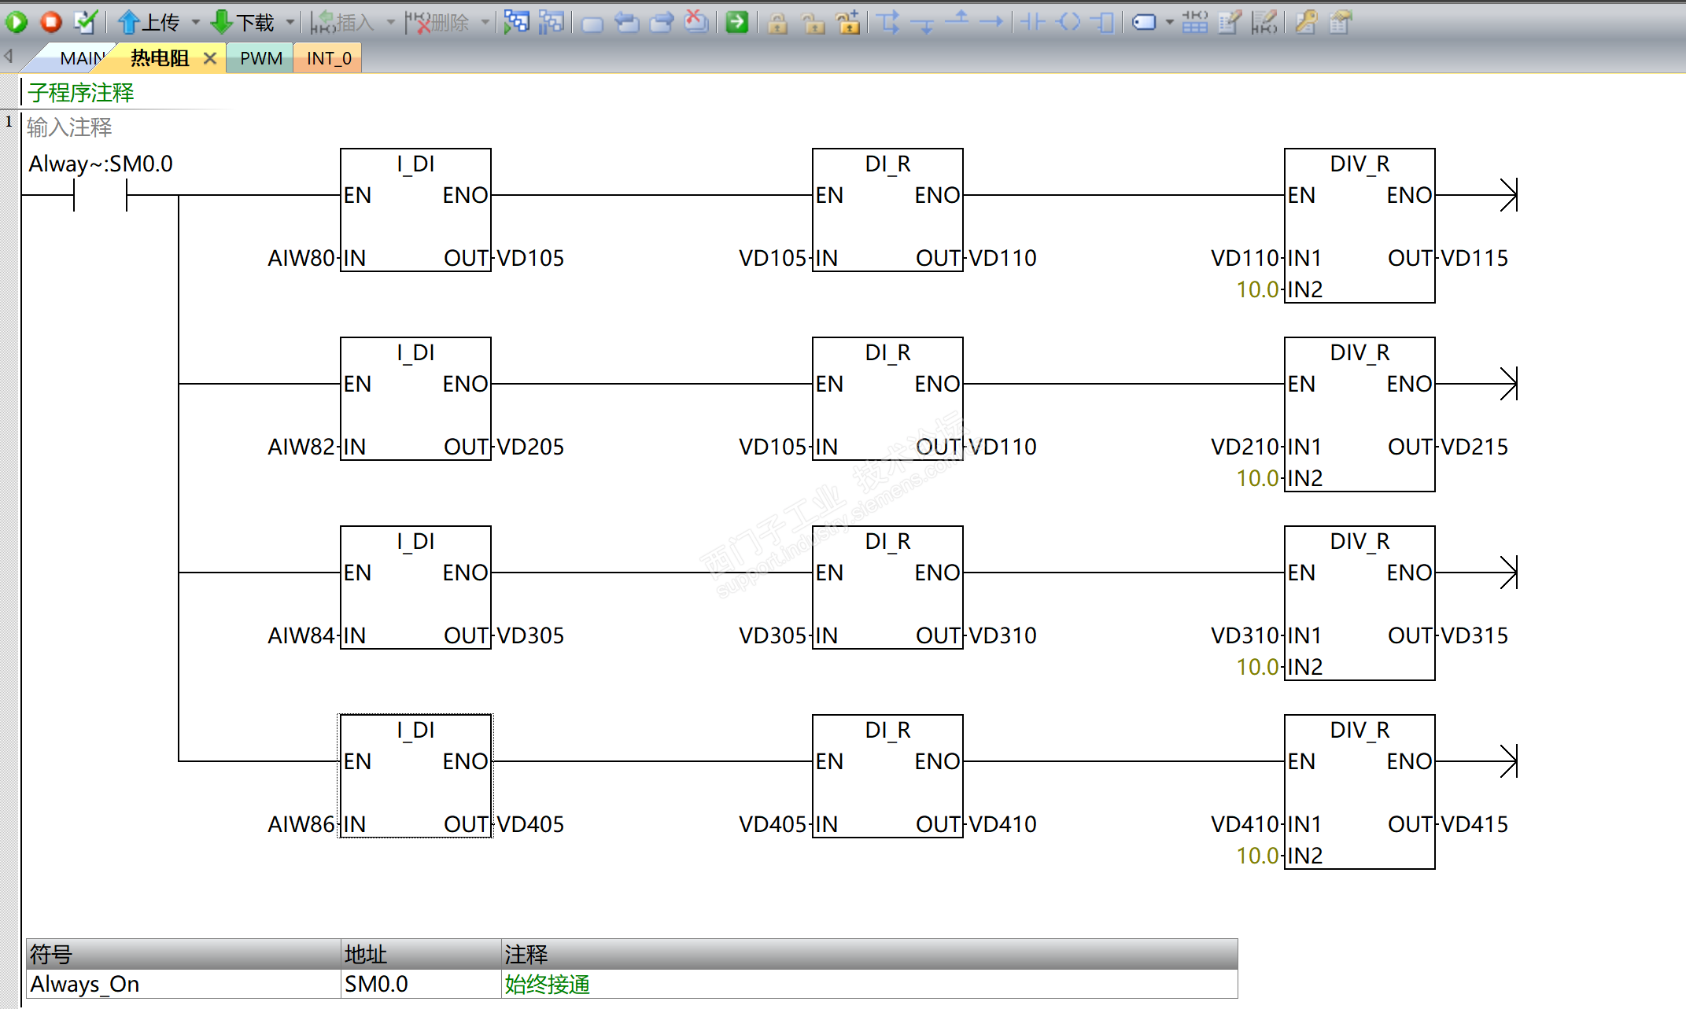Click the insert branch icon
Viewport: 1686px width, 1009px height.
(x=889, y=22)
